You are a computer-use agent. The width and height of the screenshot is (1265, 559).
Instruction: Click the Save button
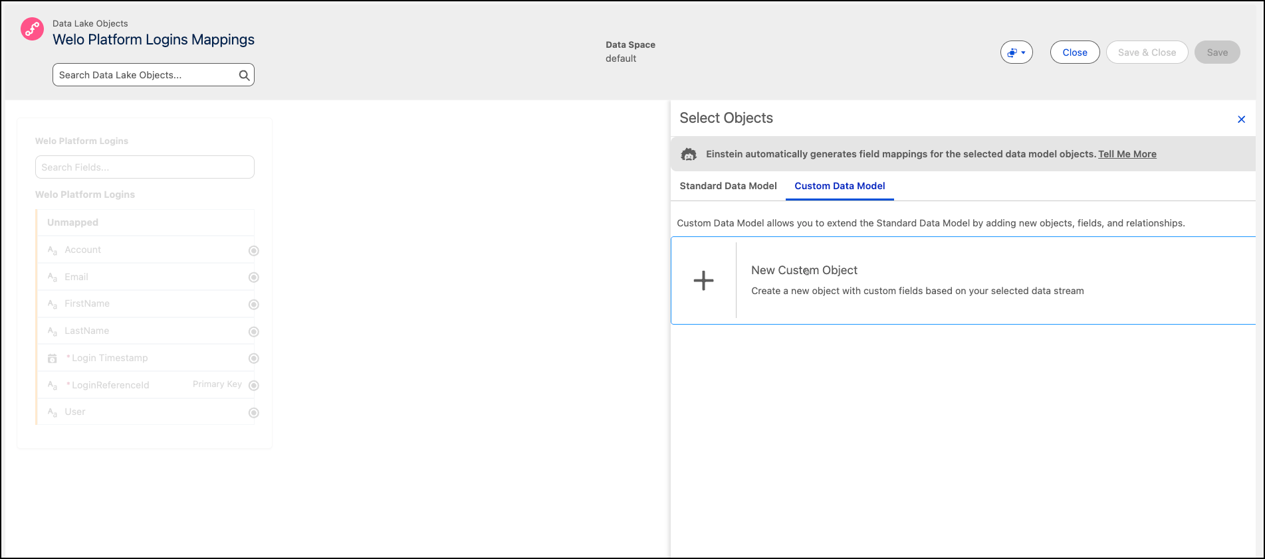(x=1216, y=52)
